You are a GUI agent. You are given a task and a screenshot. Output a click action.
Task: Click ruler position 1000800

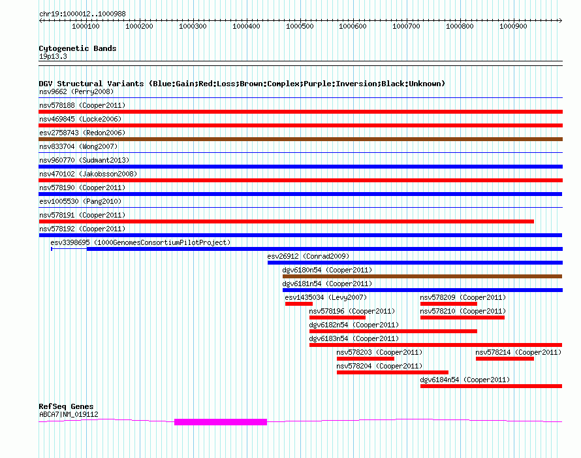(x=460, y=26)
